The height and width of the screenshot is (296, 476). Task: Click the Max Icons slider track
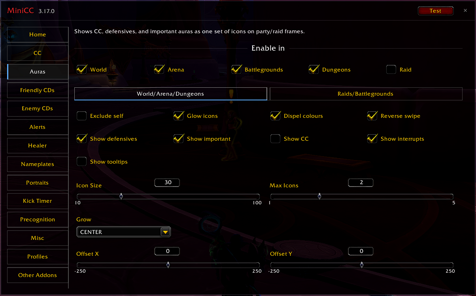[x=362, y=196]
